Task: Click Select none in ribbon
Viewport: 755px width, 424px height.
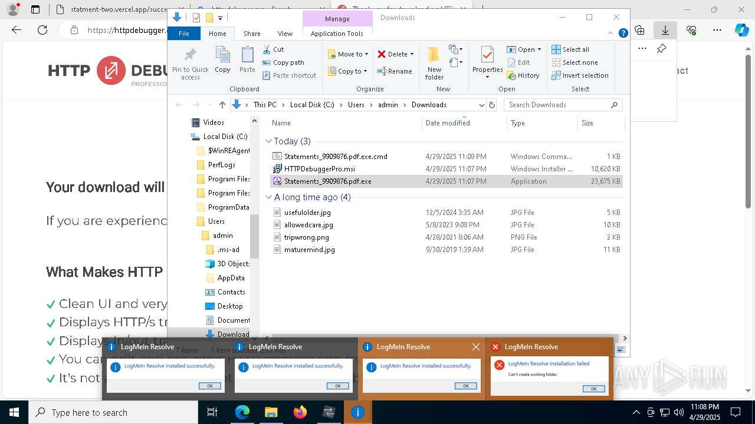Action: [x=575, y=62]
